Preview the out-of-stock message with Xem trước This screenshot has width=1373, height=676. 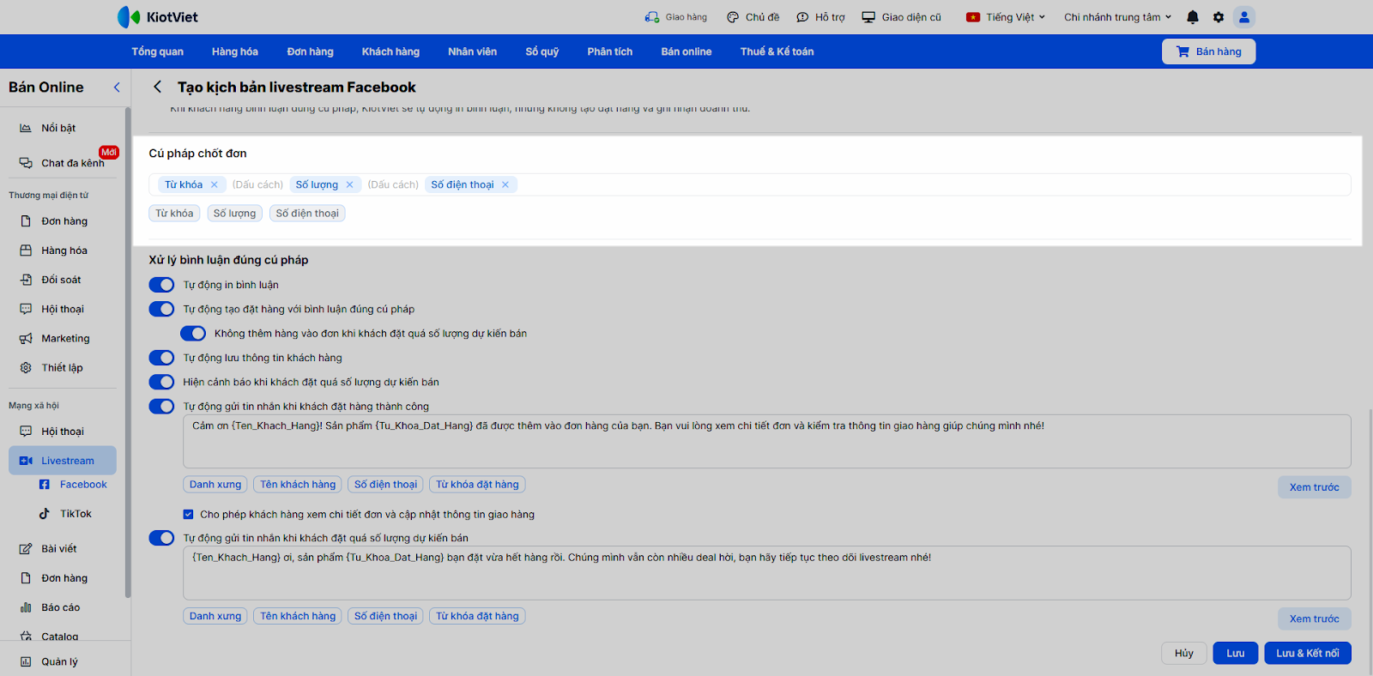tap(1315, 619)
